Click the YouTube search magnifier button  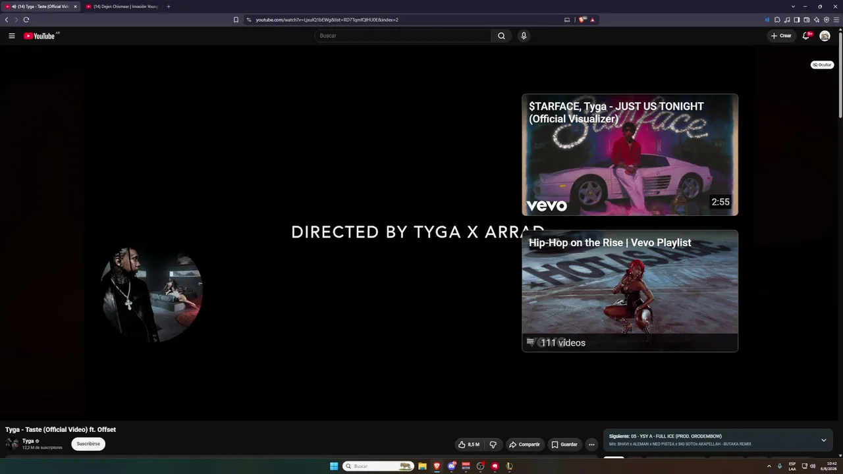click(x=501, y=36)
